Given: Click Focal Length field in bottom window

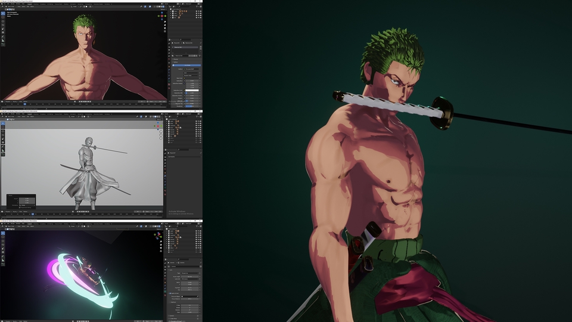Looking at the screenshot, I should coord(190,276).
